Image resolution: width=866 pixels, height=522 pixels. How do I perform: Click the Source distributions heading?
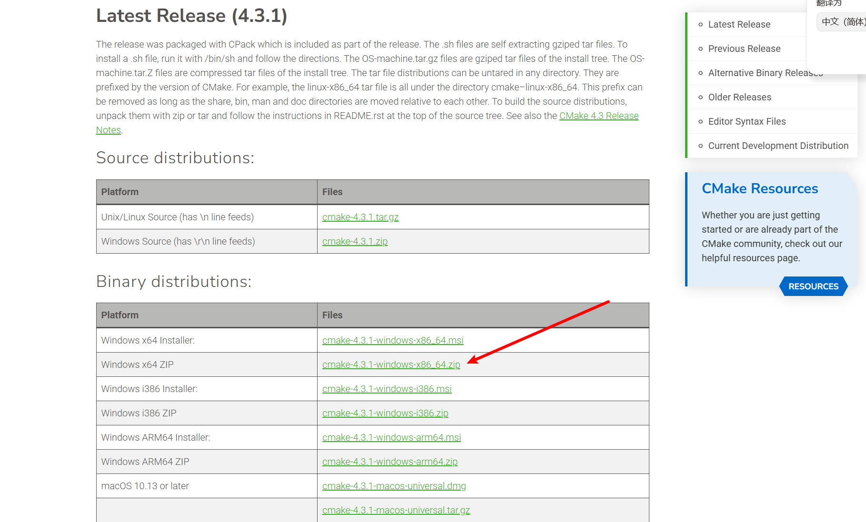(x=175, y=158)
